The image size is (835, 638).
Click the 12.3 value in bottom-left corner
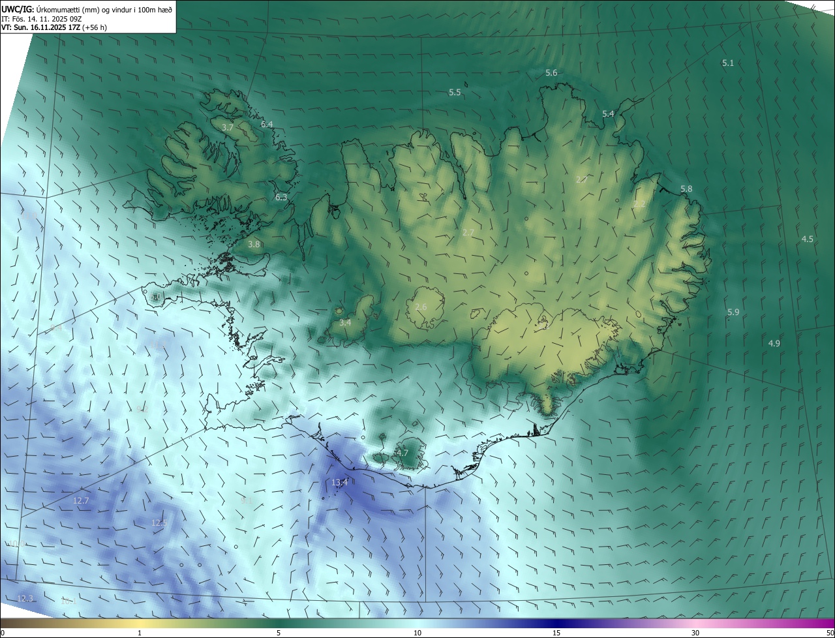coord(25,598)
